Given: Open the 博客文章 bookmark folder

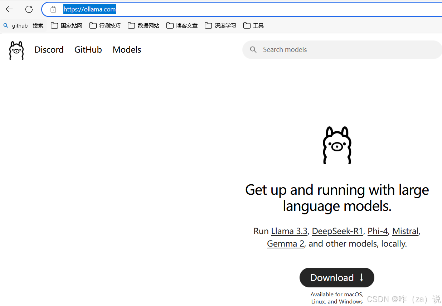Looking at the screenshot, I should [182, 25].
